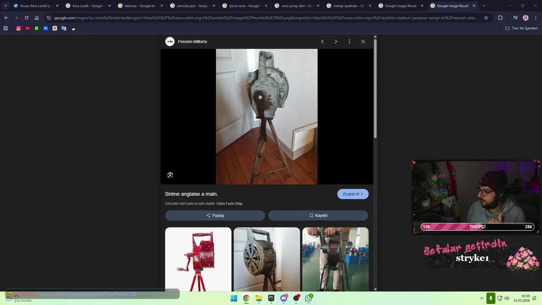Switch to the takunya Google tab

pyautogui.click(x=140, y=6)
